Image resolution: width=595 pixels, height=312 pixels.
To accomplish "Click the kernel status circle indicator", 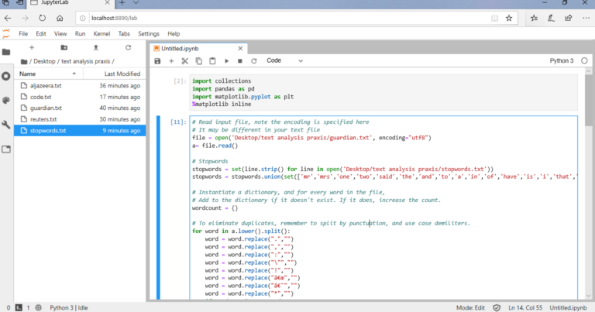I will tap(584, 60).
